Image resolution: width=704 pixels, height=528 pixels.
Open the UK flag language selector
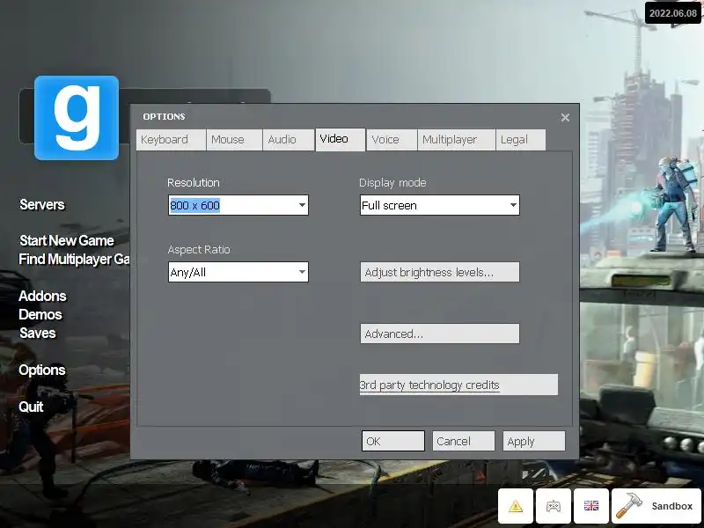[590, 506]
